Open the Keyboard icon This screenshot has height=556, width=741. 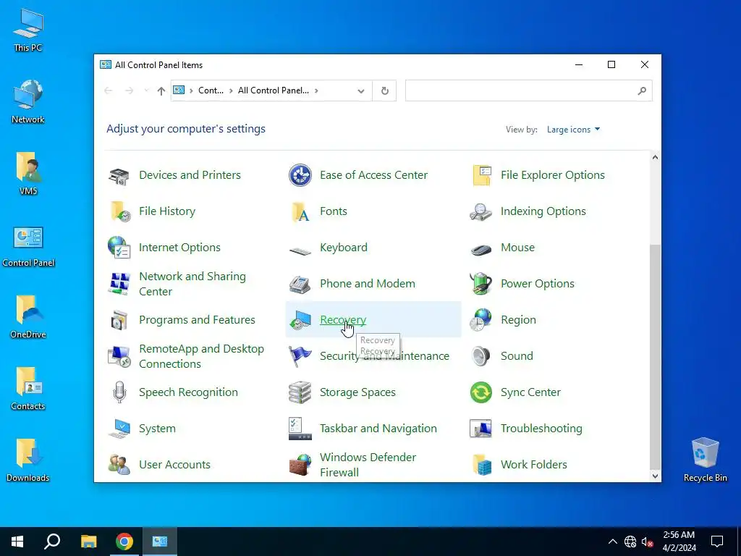[x=300, y=250]
